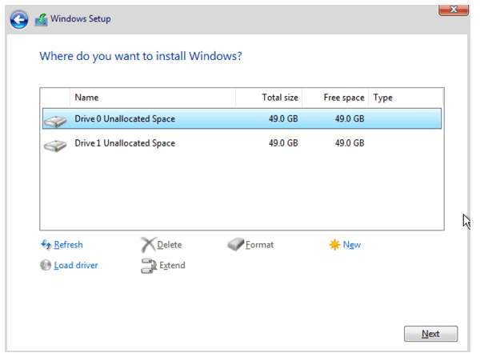
Task: Click the Format eraser icon
Action: tap(236, 244)
